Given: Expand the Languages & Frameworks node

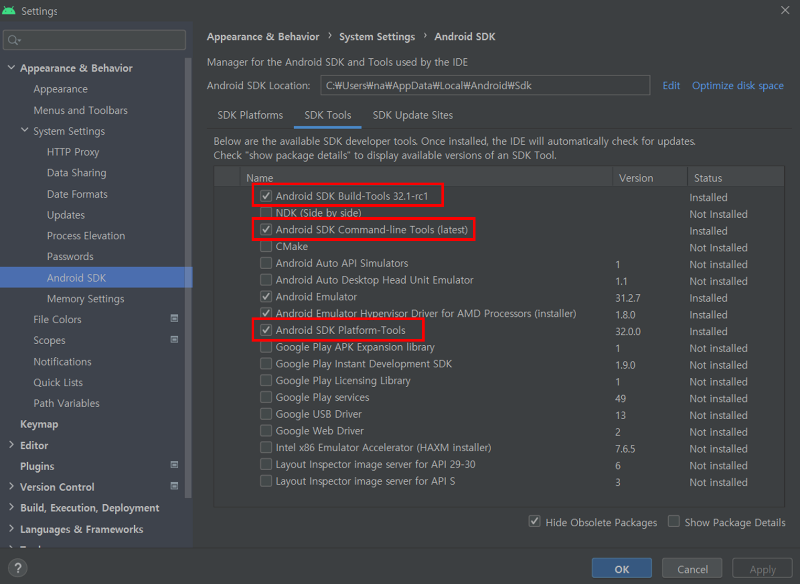Looking at the screenshot, I should click(x=11, y=528).
